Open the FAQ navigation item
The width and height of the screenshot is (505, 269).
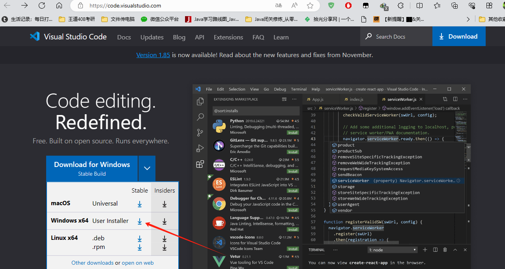(258, 37)
